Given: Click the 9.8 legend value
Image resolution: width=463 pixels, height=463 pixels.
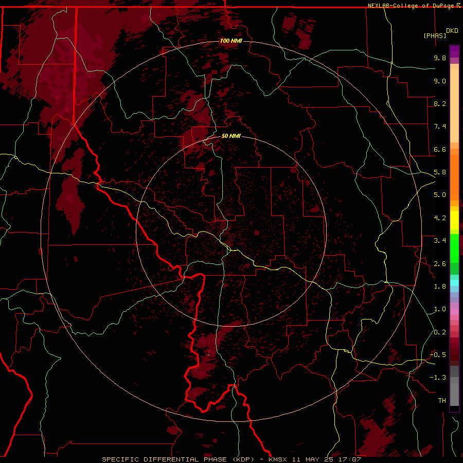Looking at the screenshot, I should point(440,58).
